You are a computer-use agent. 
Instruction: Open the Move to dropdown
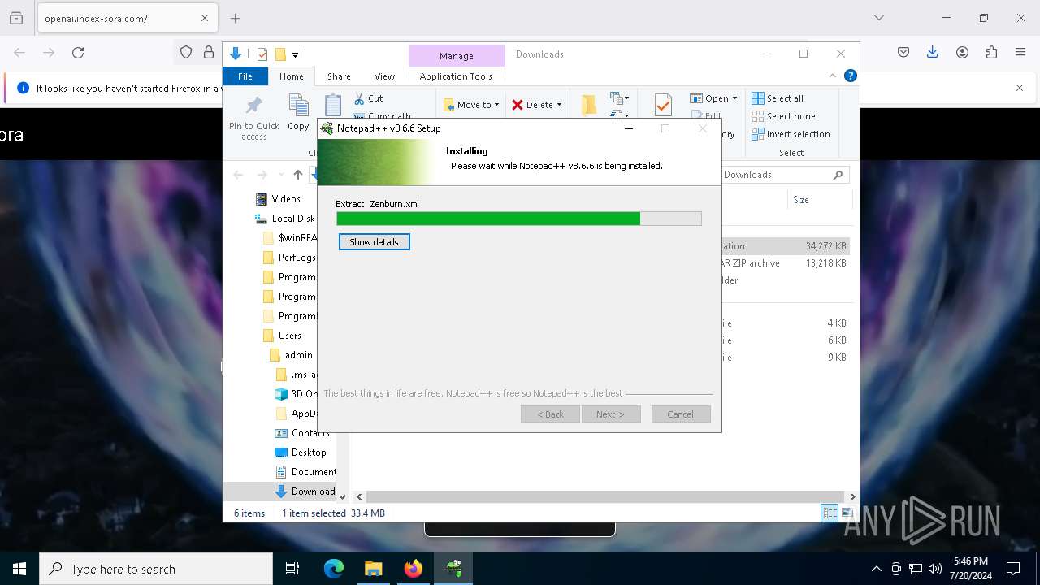pyautogui.click(x=472, y=105)
